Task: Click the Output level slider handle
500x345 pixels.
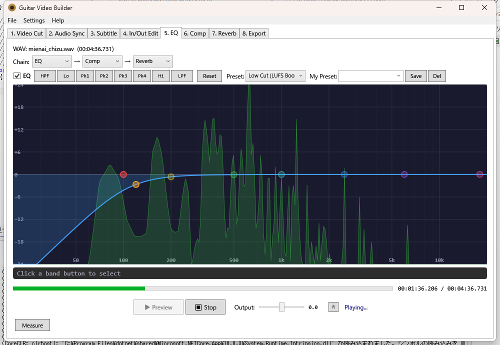Action: (x=281, y=307)
